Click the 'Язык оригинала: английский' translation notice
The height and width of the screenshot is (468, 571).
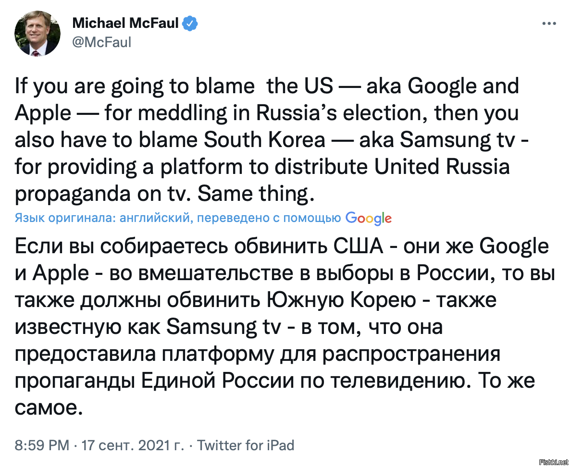point(103,218)
